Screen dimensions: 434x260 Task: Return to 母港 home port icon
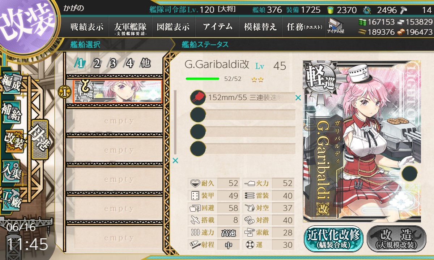pyautogui.click(x=39, y=140)
